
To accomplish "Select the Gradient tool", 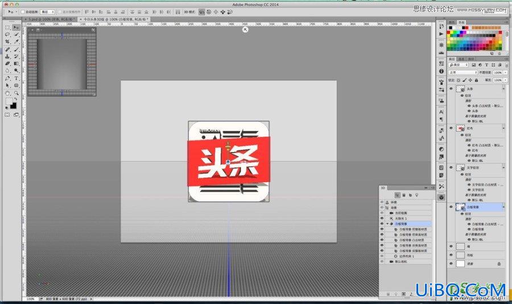I will [x=16, y=63].
